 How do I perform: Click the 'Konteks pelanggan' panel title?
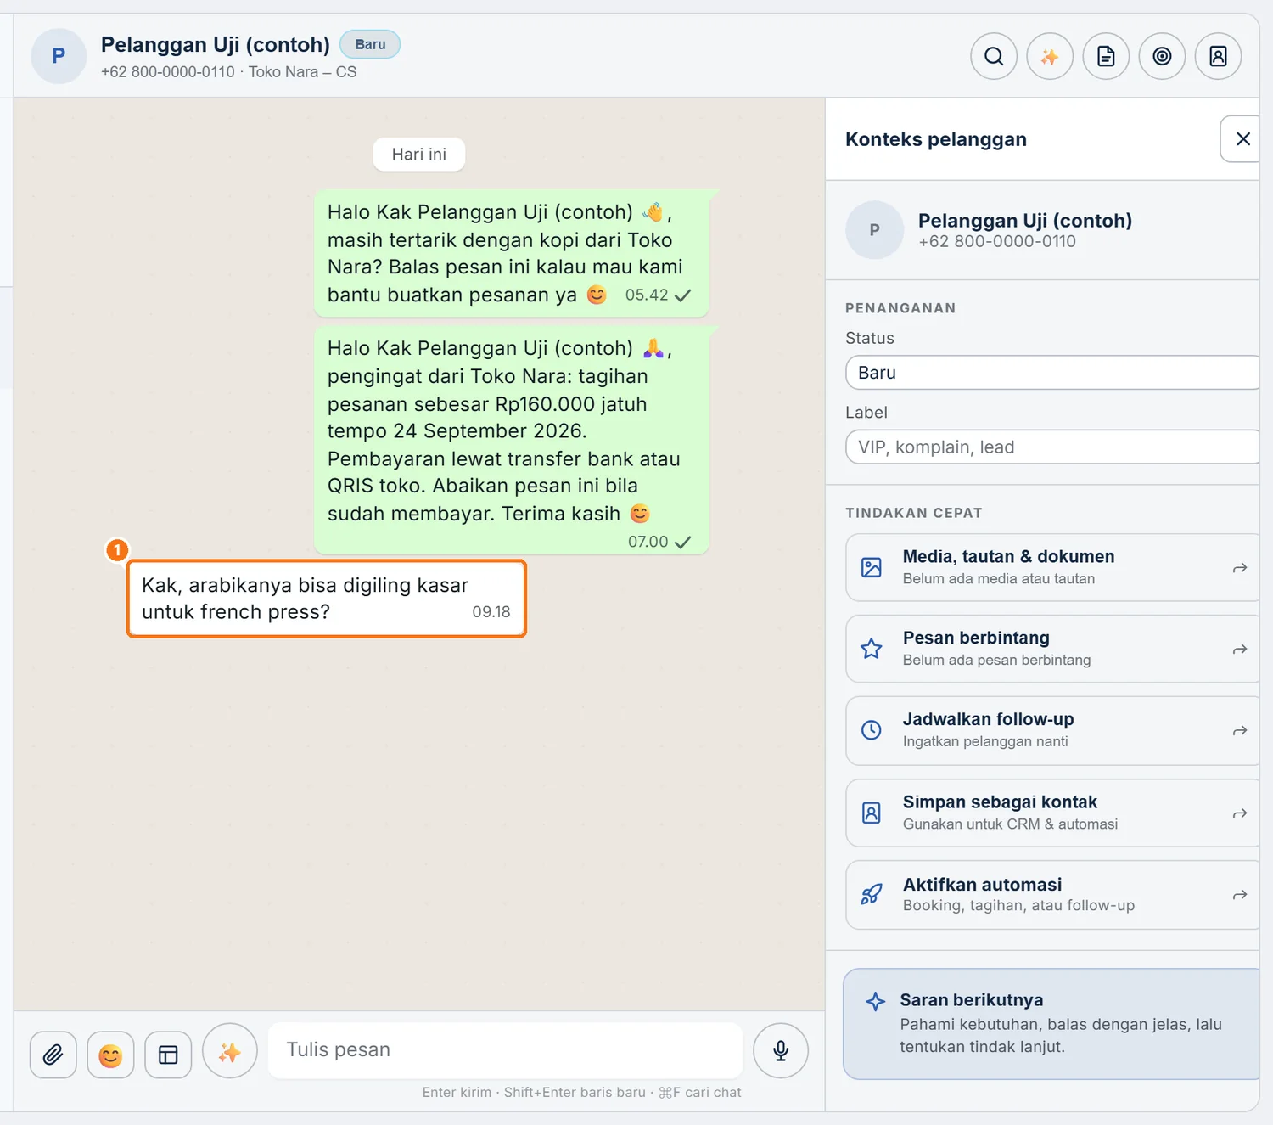[936, 139]
